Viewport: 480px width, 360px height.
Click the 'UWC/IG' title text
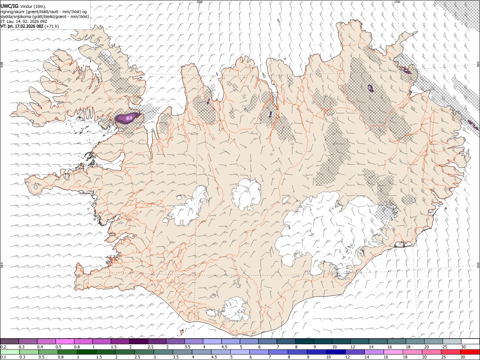9,6
